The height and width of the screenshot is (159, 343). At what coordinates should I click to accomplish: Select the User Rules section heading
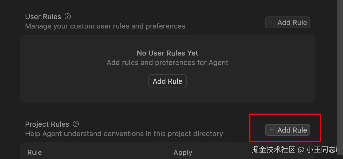pyautogui.click(x=43, y=17)
